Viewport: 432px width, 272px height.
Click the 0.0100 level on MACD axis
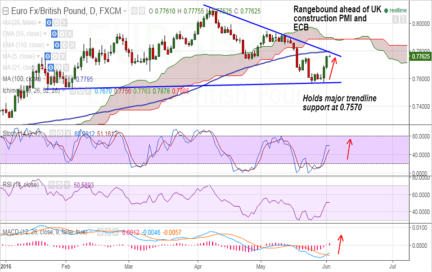pos(421,228)
